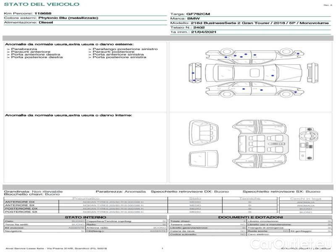Viewport: 336px width, 252px height.
Task: Select the lower side-profile car diagram
Action: pyautogui.click(x=247, y=90)
